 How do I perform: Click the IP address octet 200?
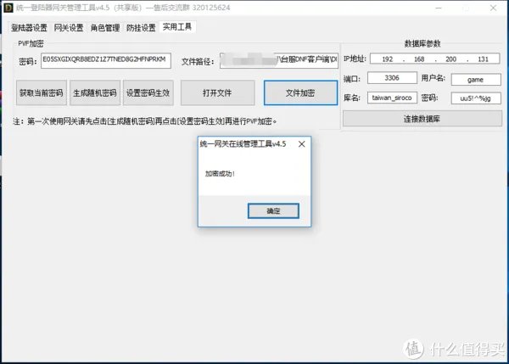point(451,59)
